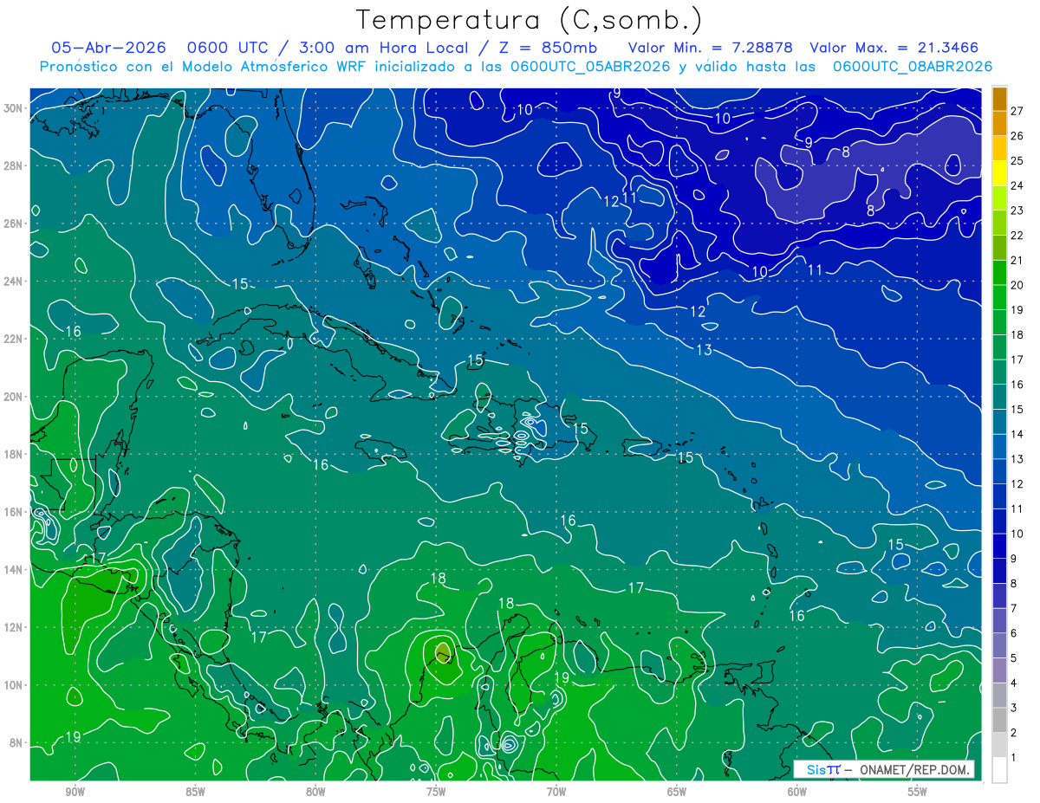Click the 19 contour label near Venezuela
The image size is (1040, 803).
pos(561,677)
